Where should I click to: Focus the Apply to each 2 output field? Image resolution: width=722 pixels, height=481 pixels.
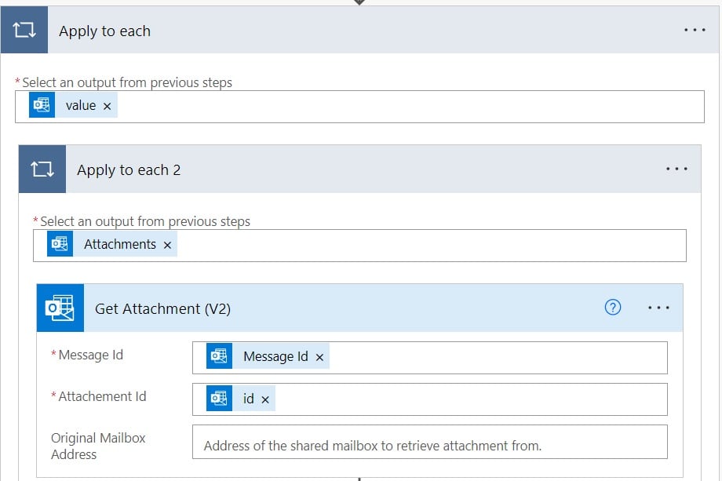[x=359, y=246]
